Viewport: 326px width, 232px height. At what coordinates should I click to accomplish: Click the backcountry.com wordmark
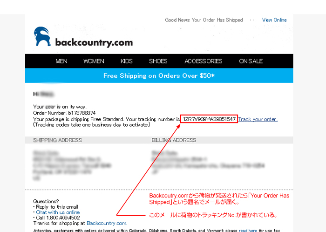[x=94, y=42]
